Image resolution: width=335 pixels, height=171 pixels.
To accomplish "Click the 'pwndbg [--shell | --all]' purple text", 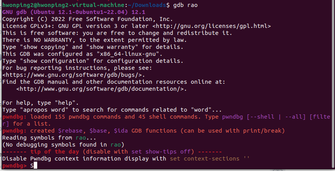I will point(264,117).
